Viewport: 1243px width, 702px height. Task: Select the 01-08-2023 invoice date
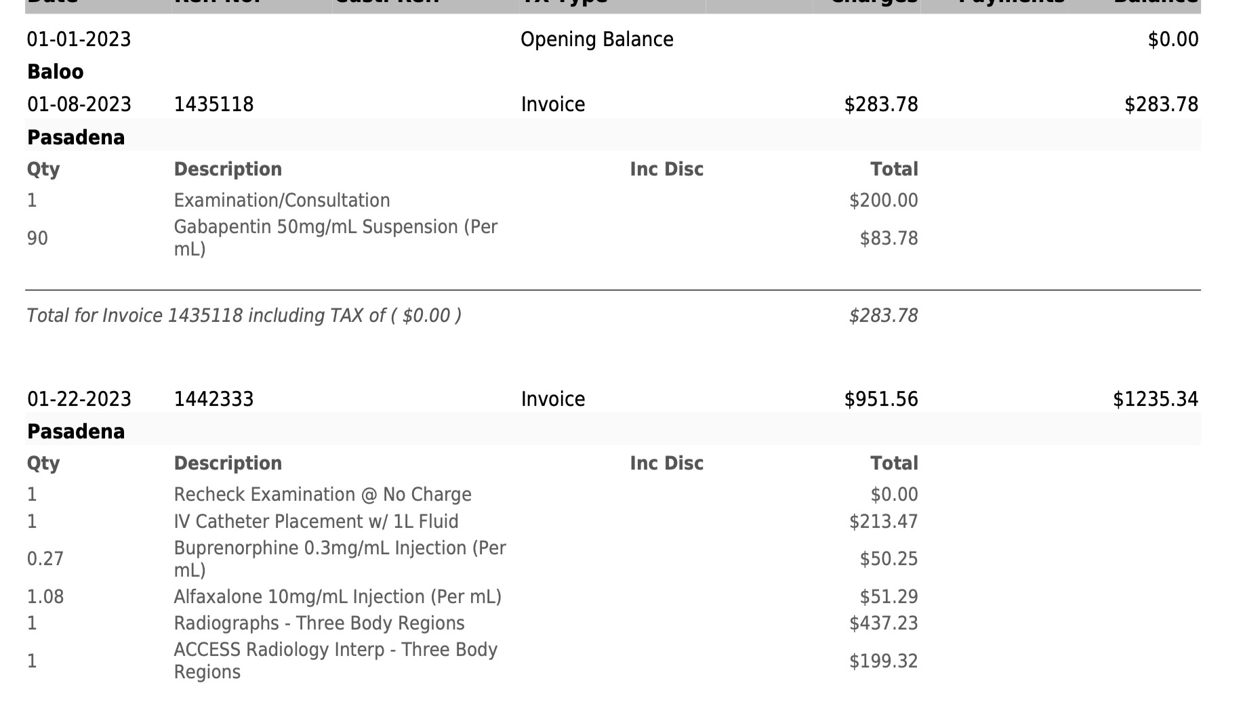click(79, 104)
